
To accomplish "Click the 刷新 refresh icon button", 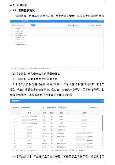I will coord(70,25).
